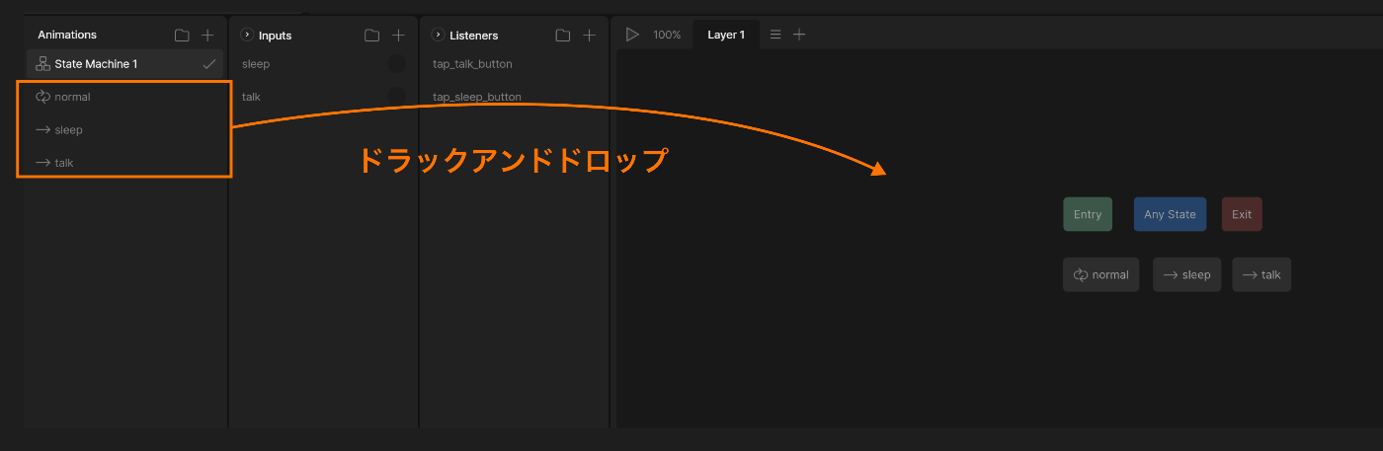
Task: Toggle the talk input switch
Action: pyautogui.click(x=396, y=96)
